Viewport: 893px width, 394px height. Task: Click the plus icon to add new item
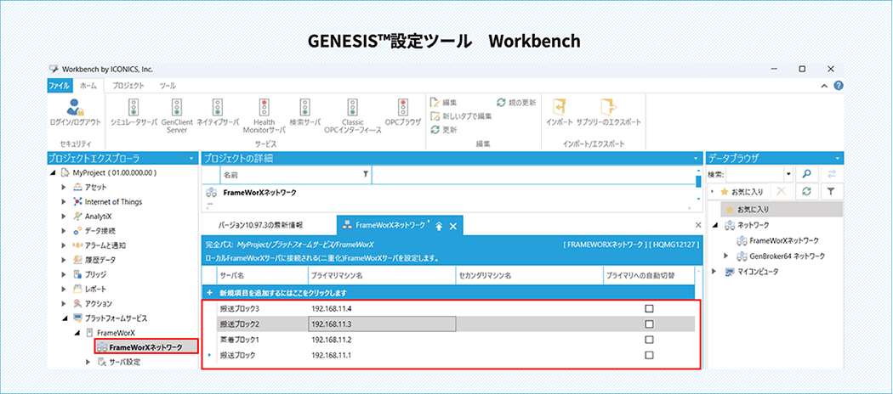pyautogui.click(x=209, y=293)
